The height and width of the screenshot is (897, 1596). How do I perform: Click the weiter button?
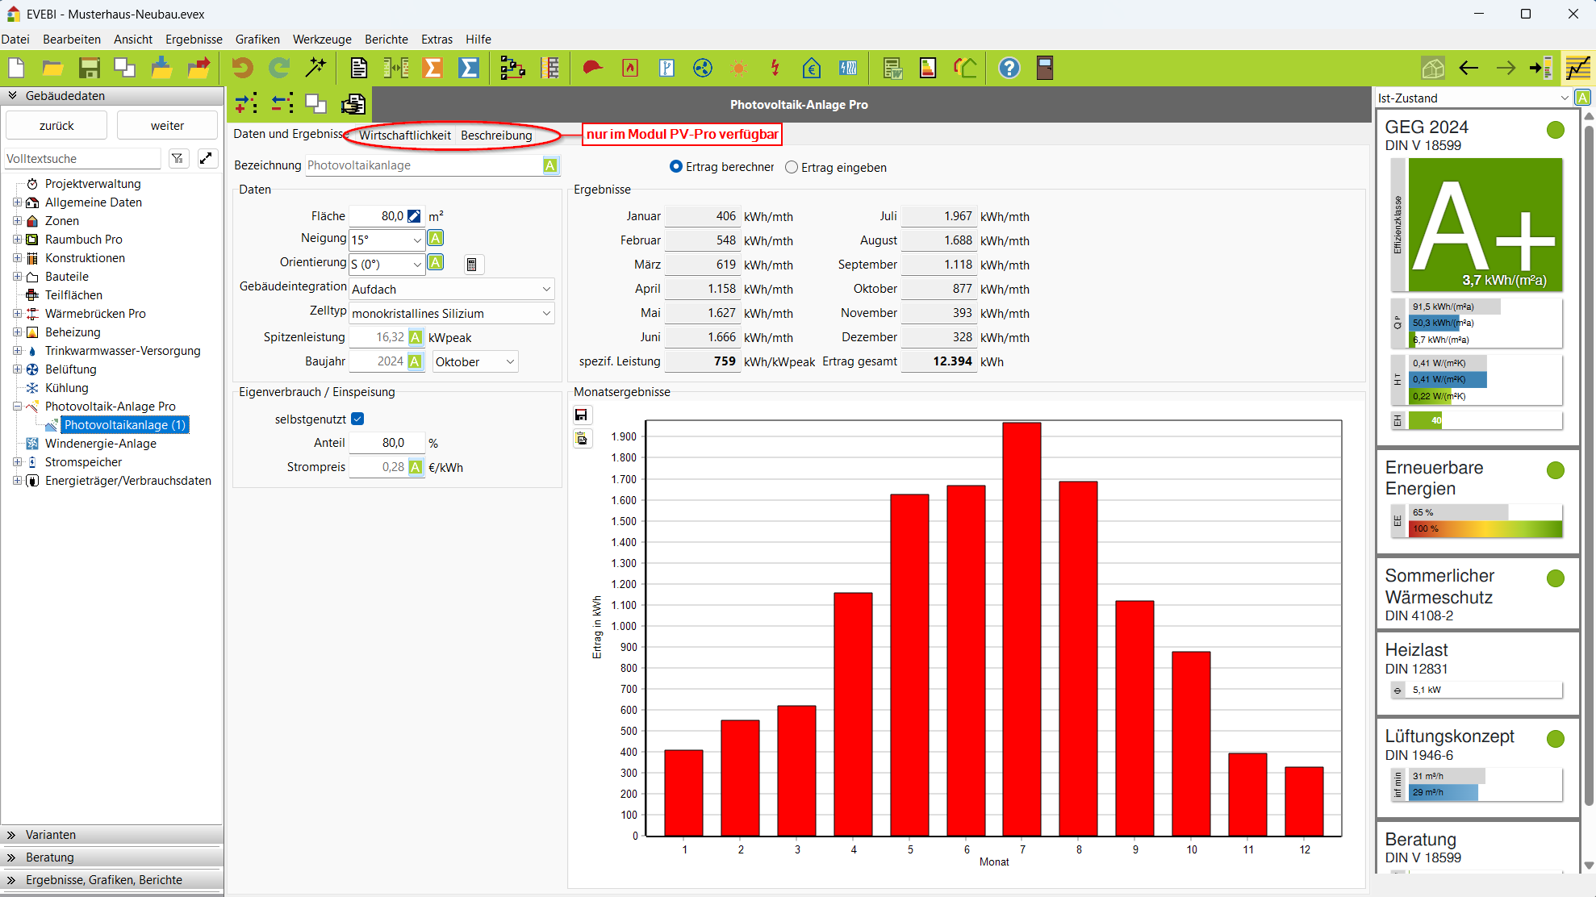(x=167, y=126)
